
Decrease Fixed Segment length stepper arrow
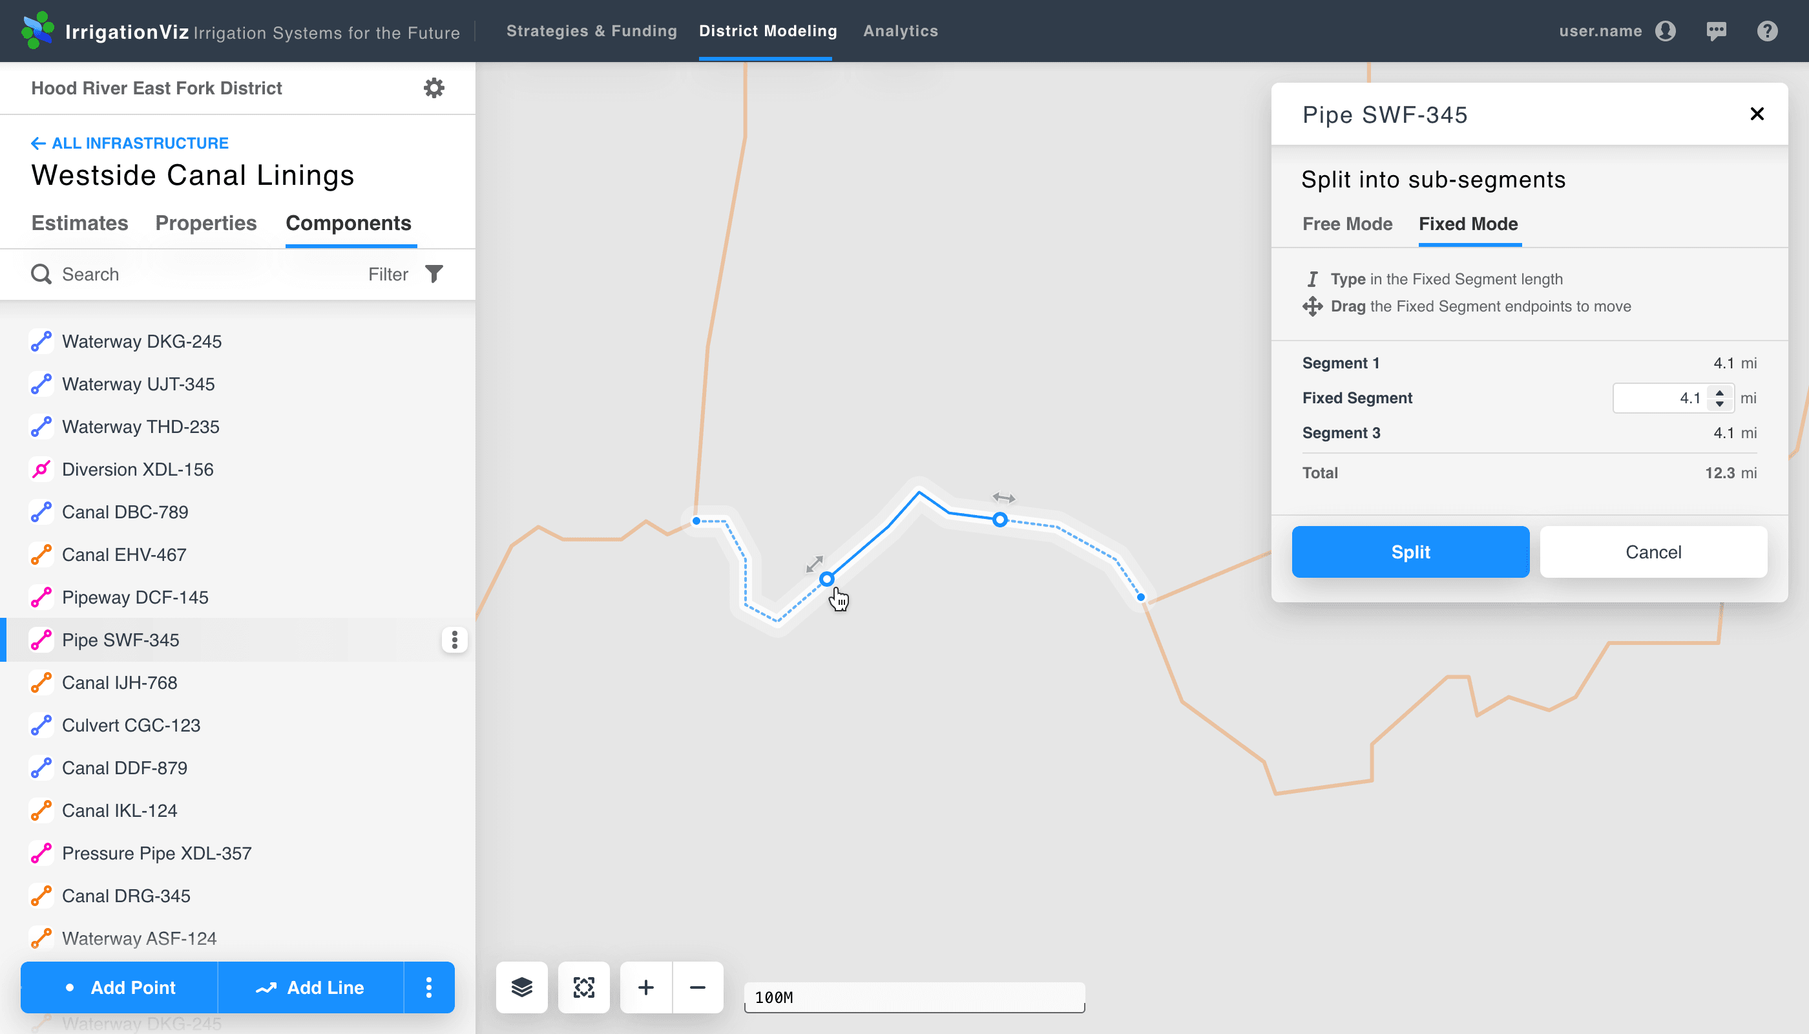point(1720,404)
